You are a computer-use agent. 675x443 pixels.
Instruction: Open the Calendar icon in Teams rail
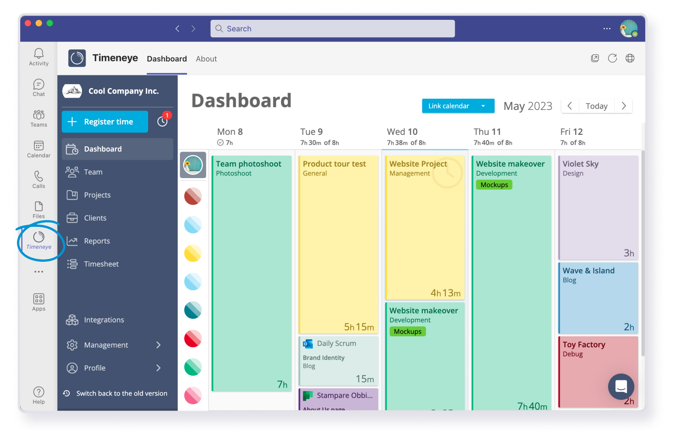click(x=39, y=149)
